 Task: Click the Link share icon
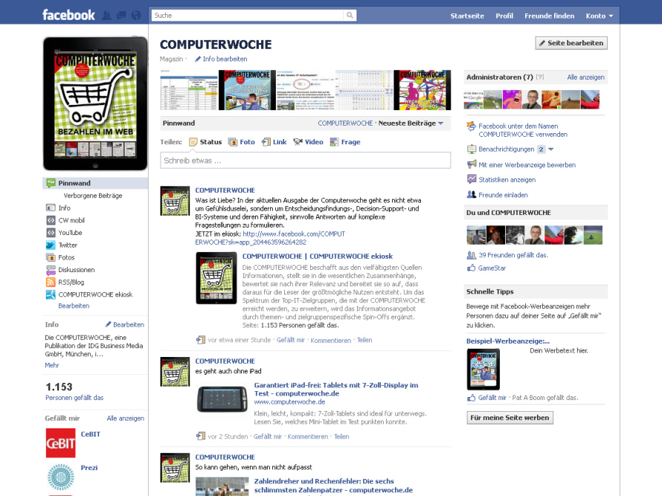click(266, 142)
